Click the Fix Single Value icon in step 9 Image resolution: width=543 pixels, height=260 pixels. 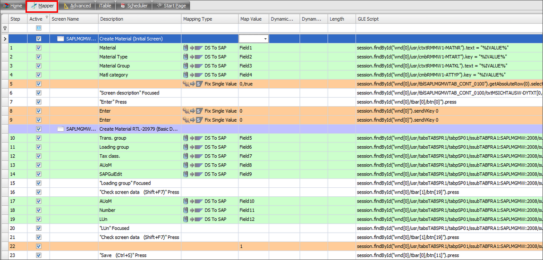tap(193, 120)
